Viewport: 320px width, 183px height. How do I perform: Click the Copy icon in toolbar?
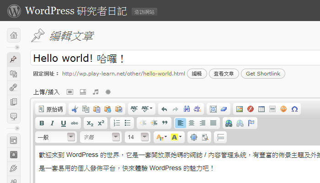85,109
